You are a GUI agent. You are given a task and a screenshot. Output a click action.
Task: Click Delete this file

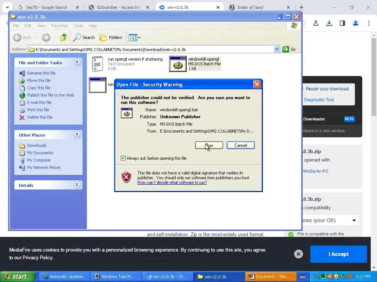tap(40, 117)
